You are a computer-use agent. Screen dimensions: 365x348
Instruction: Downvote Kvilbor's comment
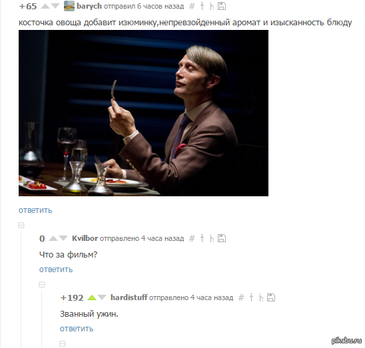click(63, 238)
